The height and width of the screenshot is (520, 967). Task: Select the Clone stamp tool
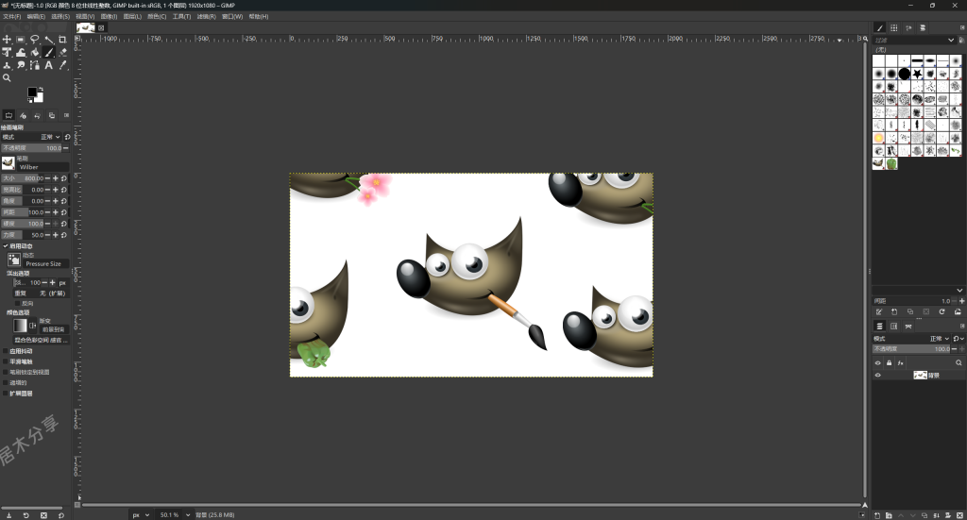tap(7, 65)
